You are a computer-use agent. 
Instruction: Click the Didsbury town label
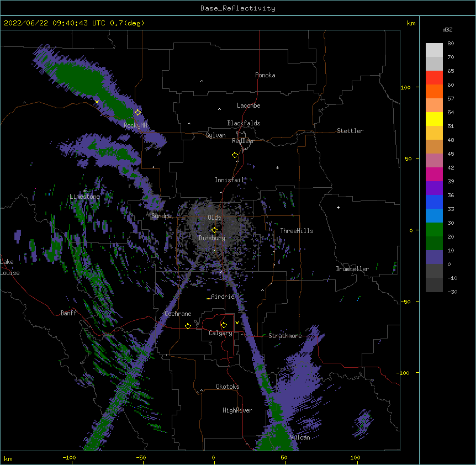[x=212, y=238]
